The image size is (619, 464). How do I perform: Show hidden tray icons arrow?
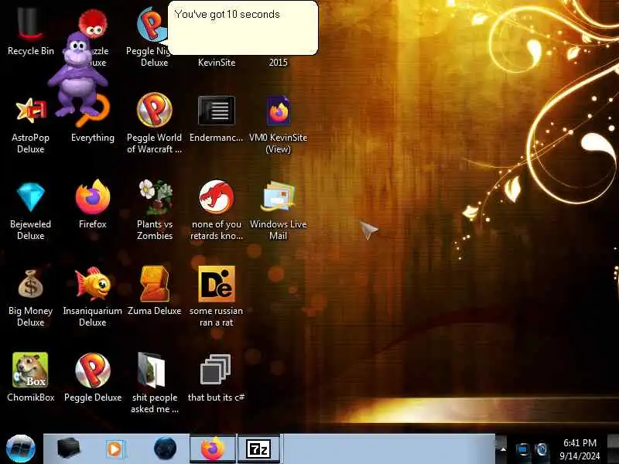click(x=503, y=449)
